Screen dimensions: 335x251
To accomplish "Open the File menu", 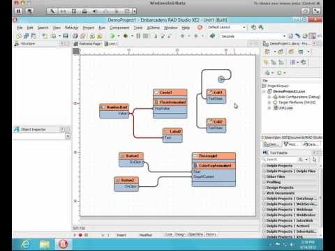I will pyautogui.click(x=20, y=28).
